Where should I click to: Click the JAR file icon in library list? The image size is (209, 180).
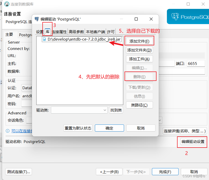[44, 39]
